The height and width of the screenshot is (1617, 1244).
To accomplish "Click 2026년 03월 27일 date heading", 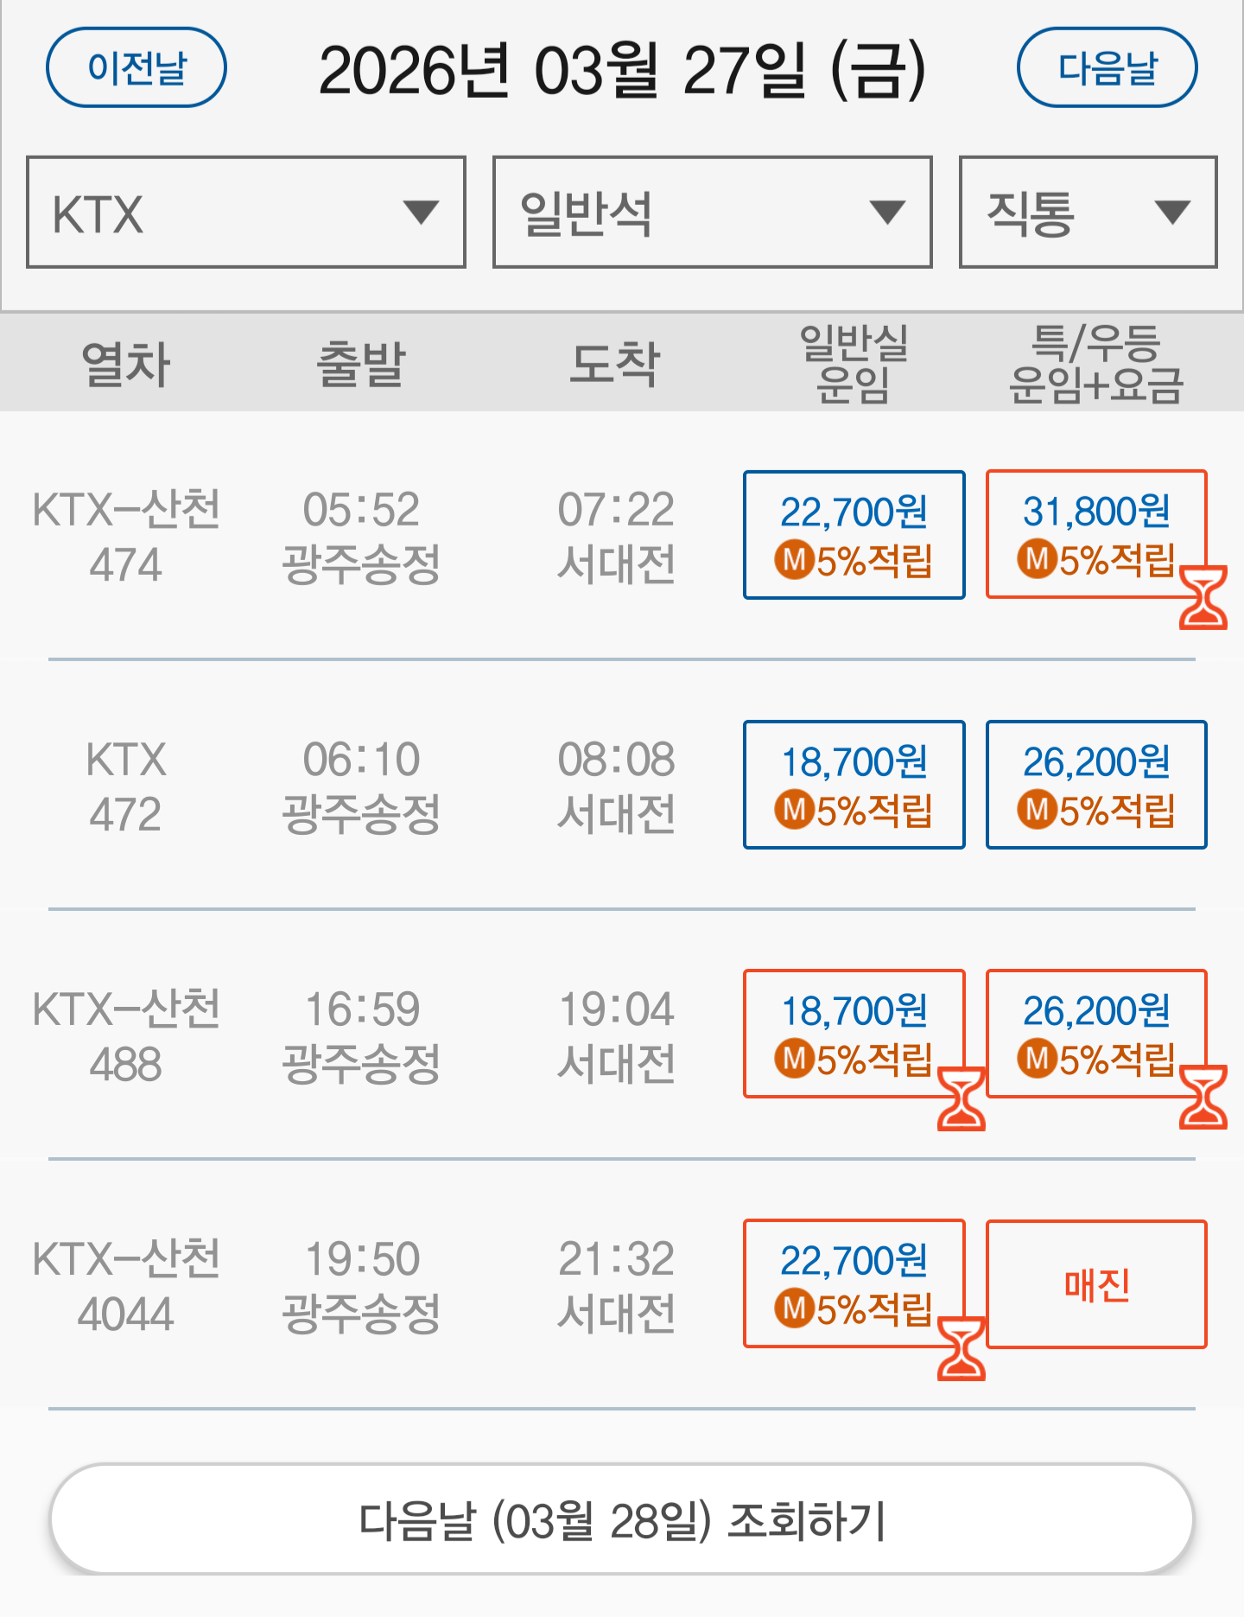I will 622,69.
